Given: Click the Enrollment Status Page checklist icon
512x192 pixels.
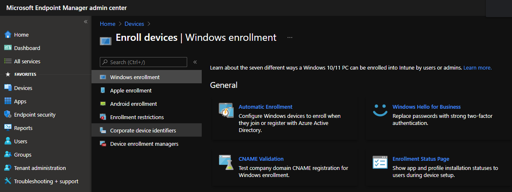Looking at the screenshot, I should (x=380, y=162).
